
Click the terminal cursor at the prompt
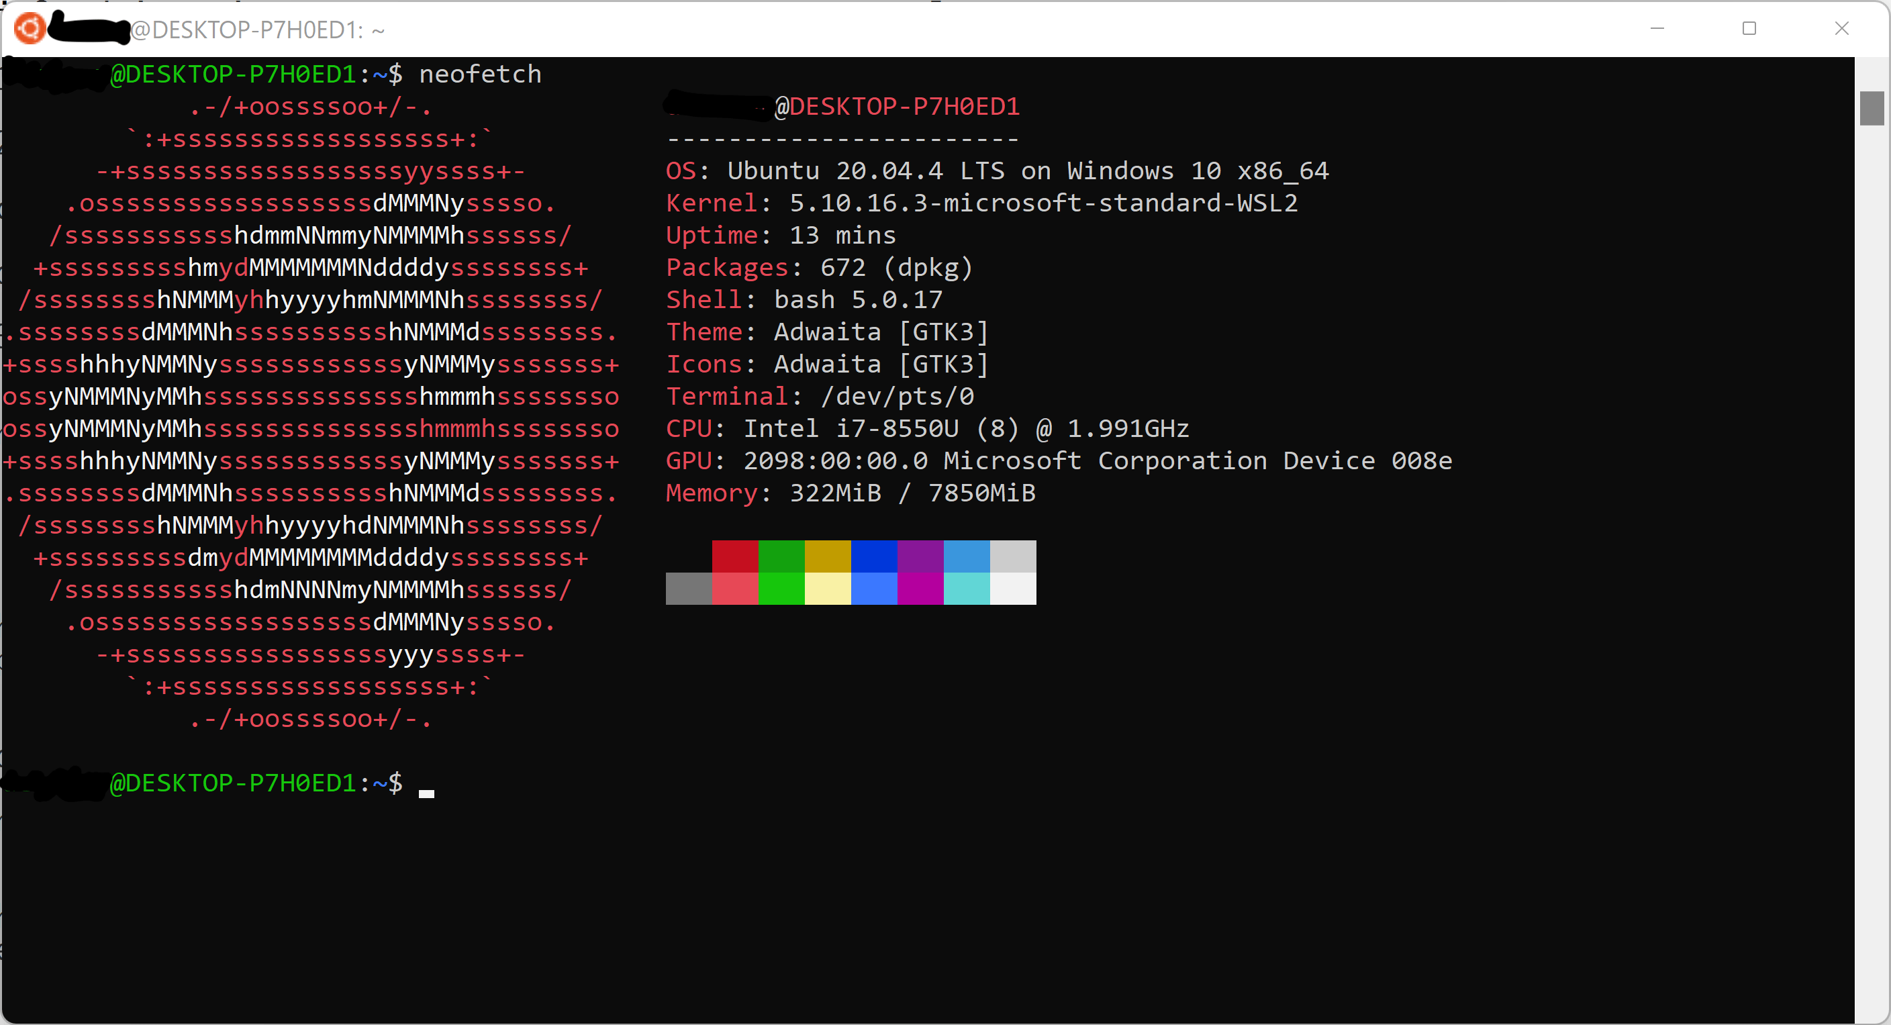point(426,793)
